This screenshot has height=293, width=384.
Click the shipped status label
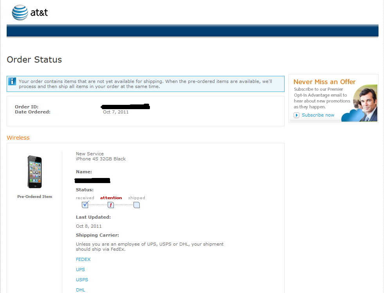136,198
